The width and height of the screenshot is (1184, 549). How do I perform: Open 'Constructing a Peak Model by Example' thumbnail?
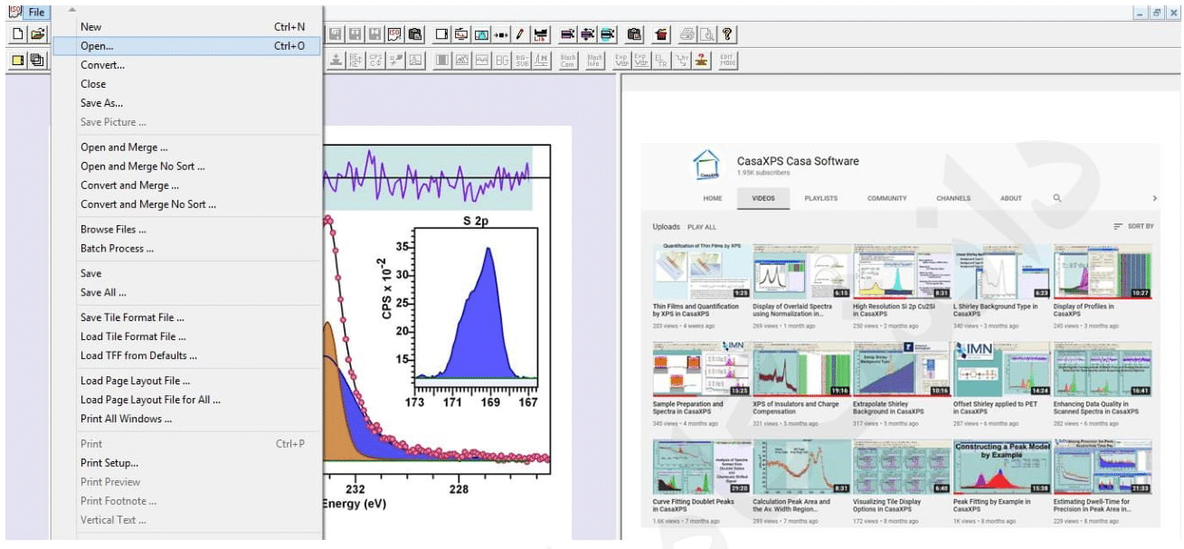[1001, 467]
